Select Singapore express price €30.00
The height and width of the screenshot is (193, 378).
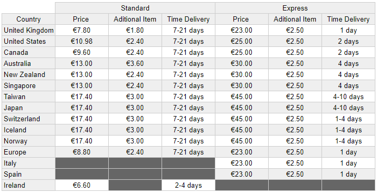coord(242,85)
